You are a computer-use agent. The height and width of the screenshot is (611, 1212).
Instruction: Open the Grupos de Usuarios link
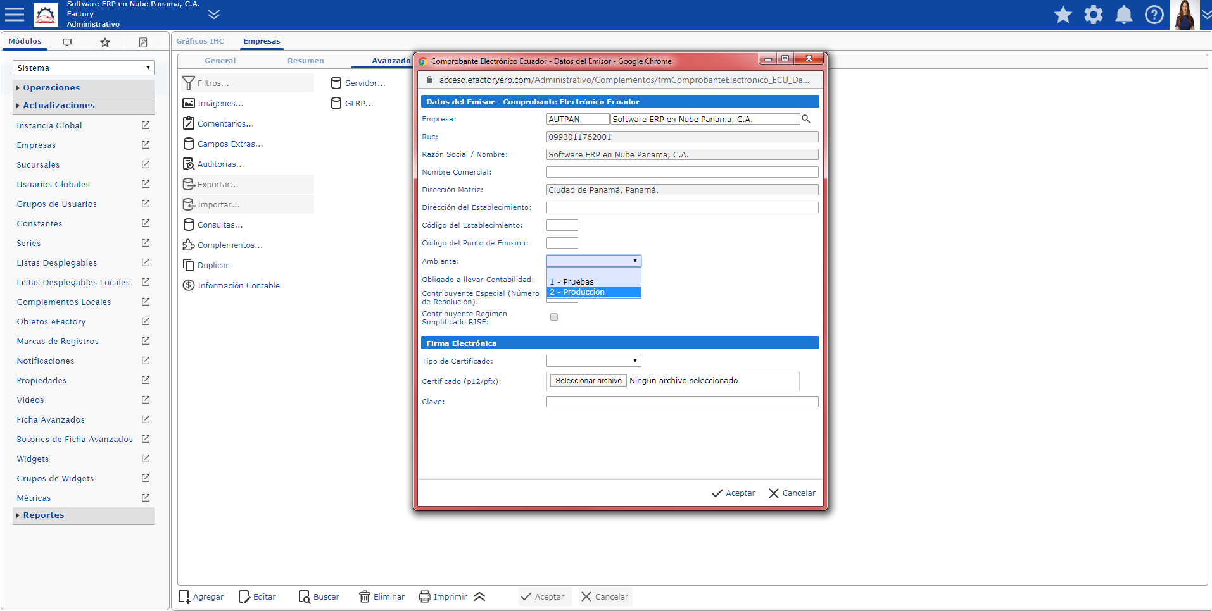click(x=57, y=204)
